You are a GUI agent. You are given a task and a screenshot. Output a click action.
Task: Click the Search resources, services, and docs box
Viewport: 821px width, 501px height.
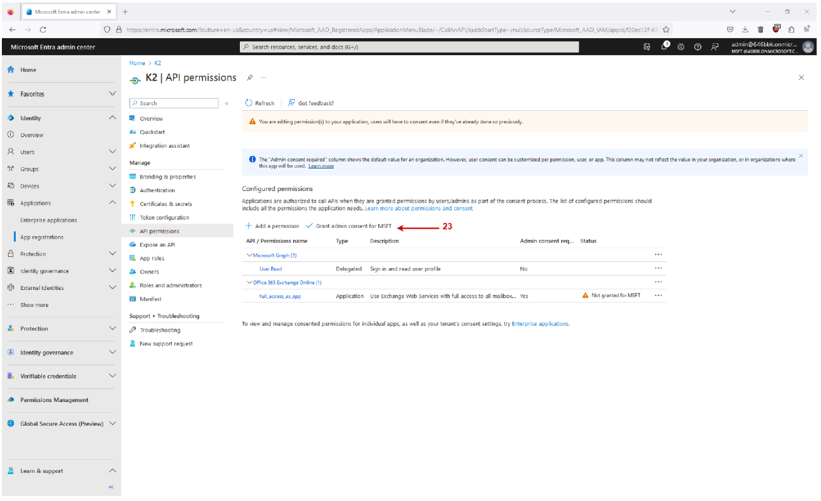(410, 47)
